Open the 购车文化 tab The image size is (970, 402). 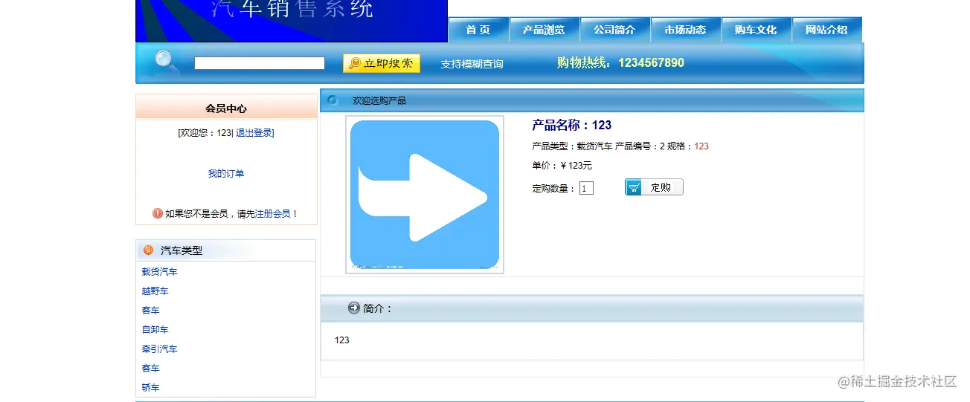tap(756, 30)
